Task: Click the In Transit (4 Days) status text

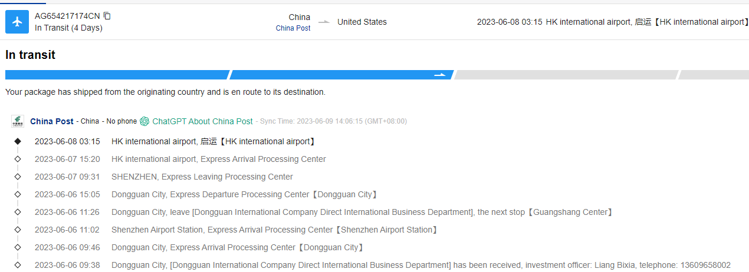Action: pos(68,28)
